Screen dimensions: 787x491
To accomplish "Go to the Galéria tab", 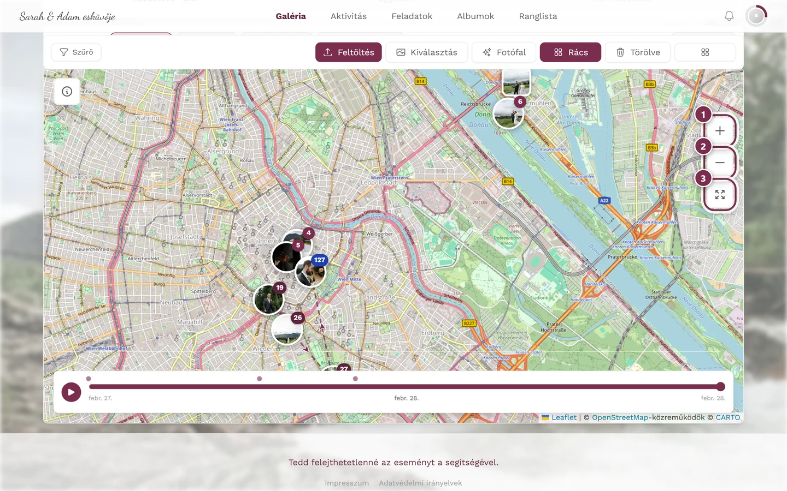I will click(291, 16).
